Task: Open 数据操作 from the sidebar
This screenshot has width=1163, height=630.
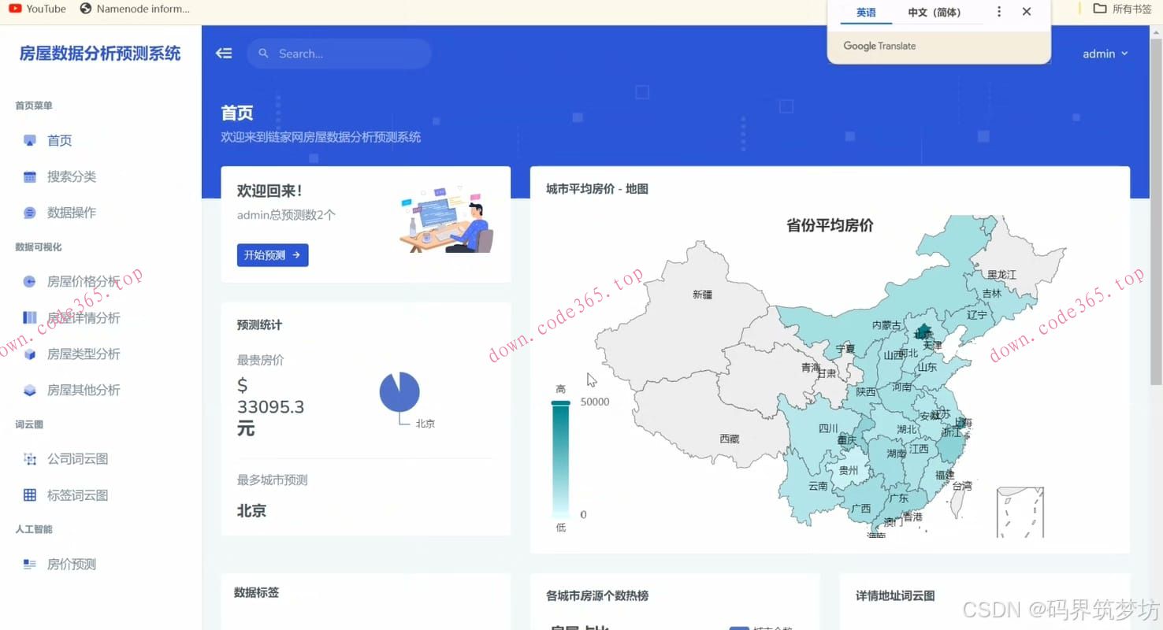Action: 29,213
